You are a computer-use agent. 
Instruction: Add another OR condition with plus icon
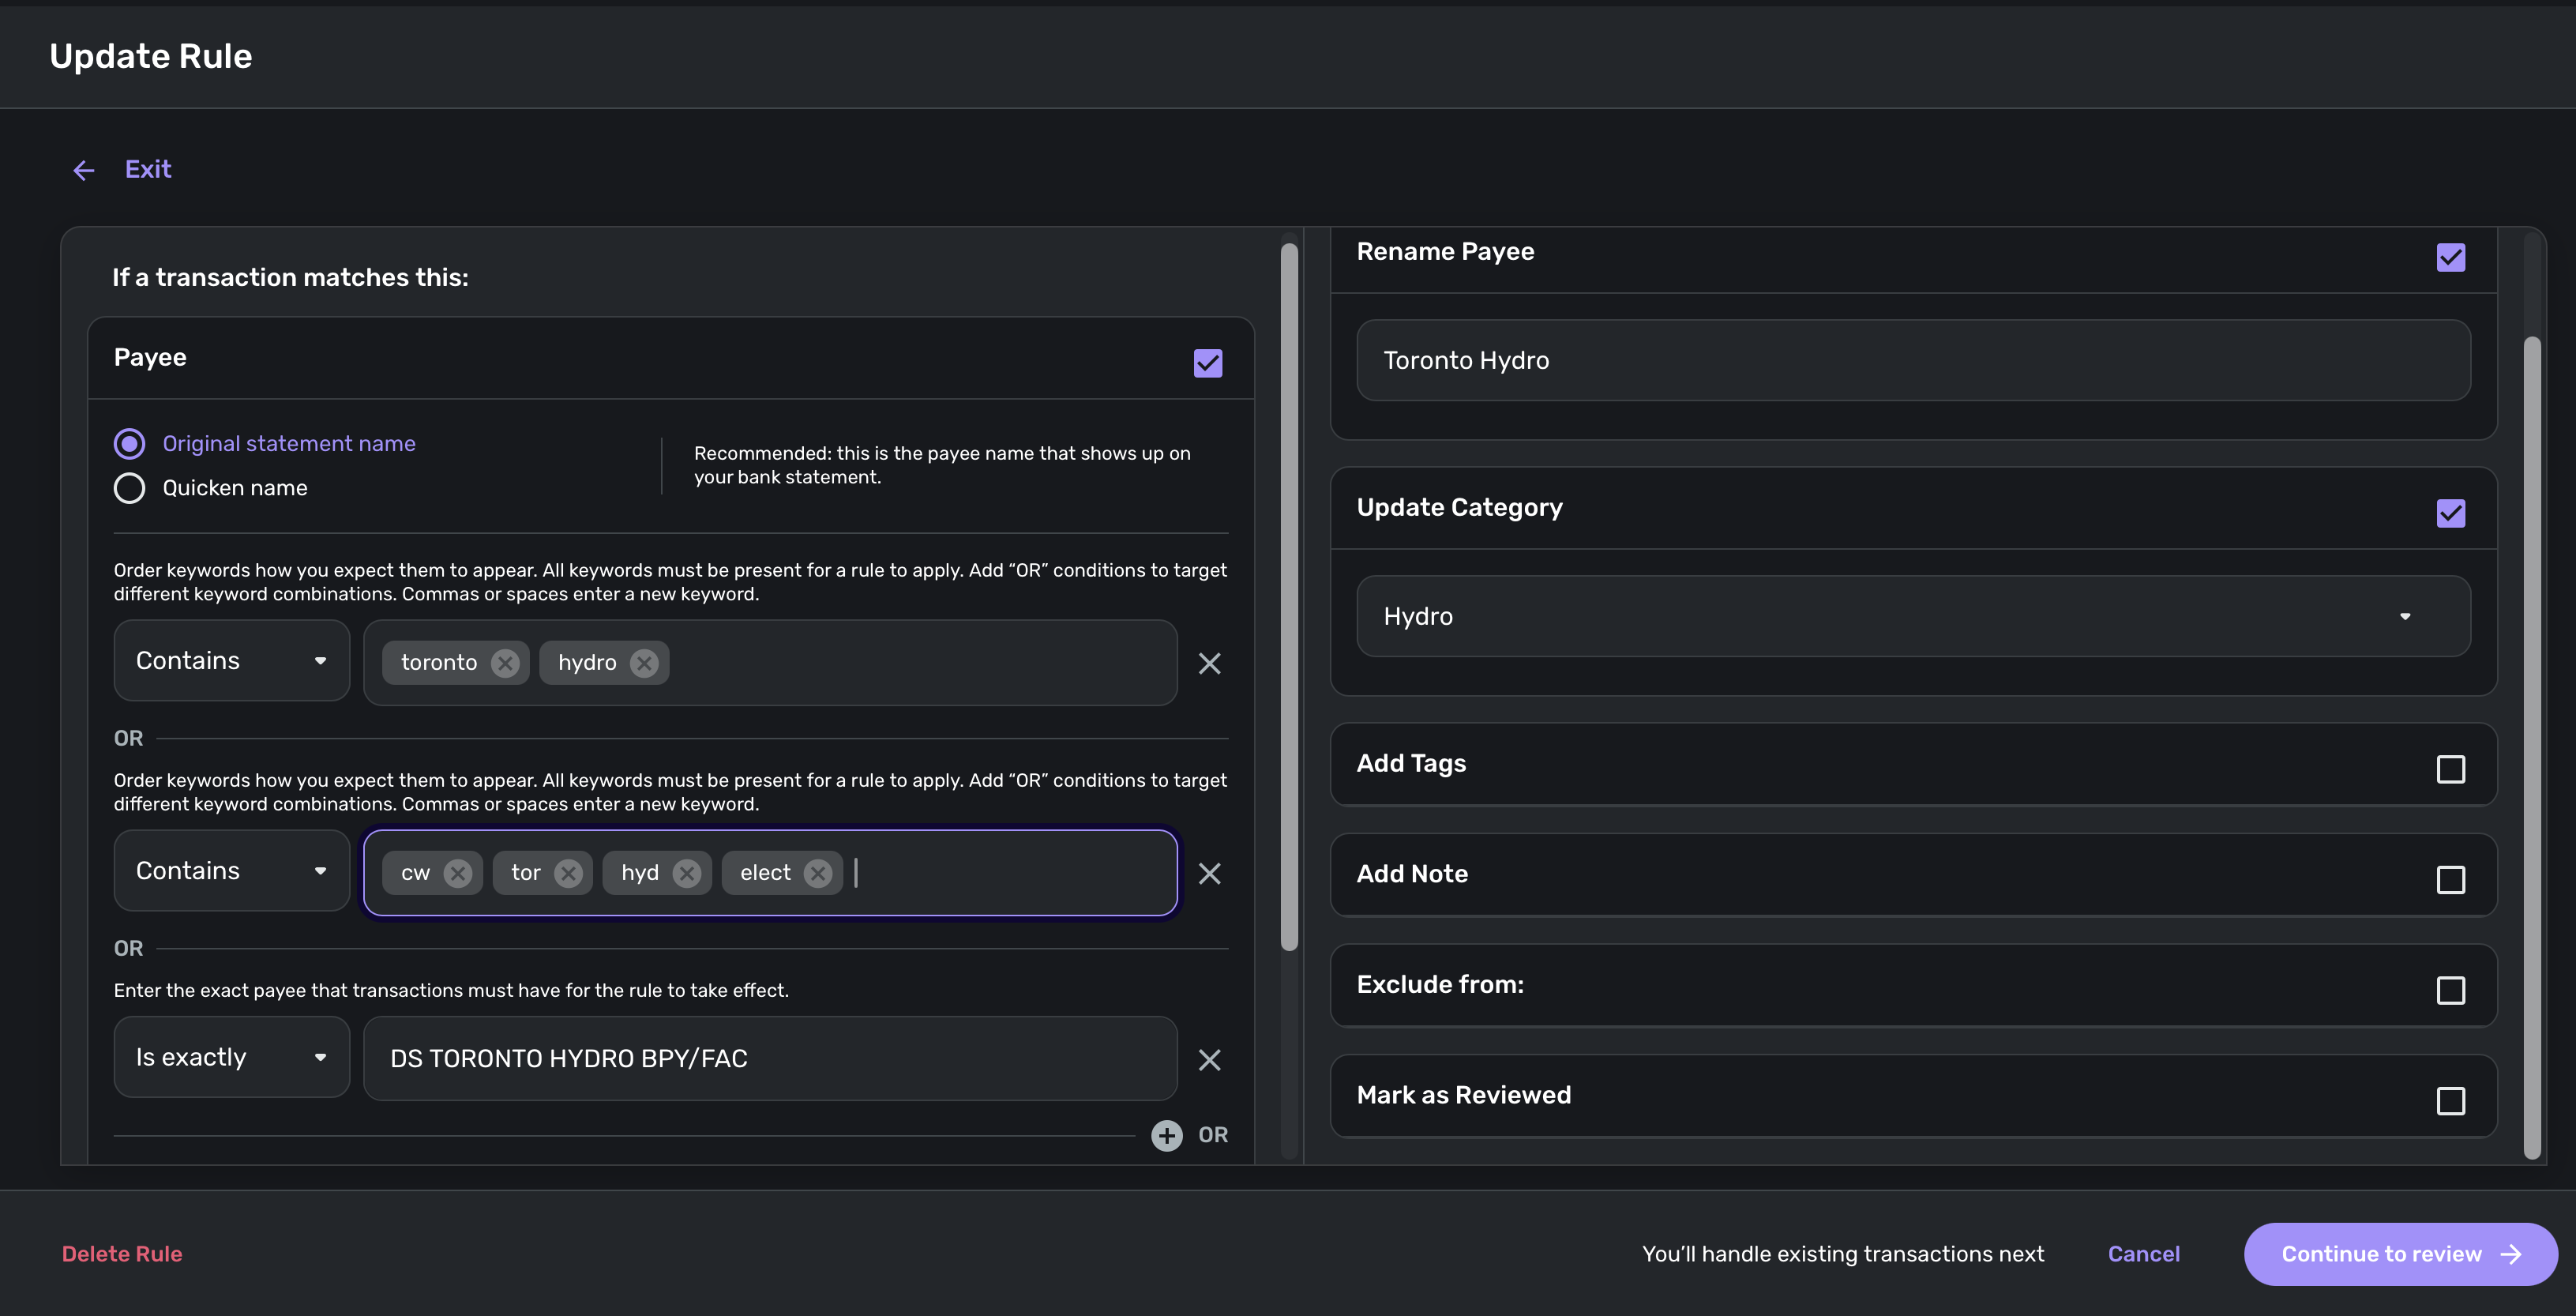tap(1166, 1135)
